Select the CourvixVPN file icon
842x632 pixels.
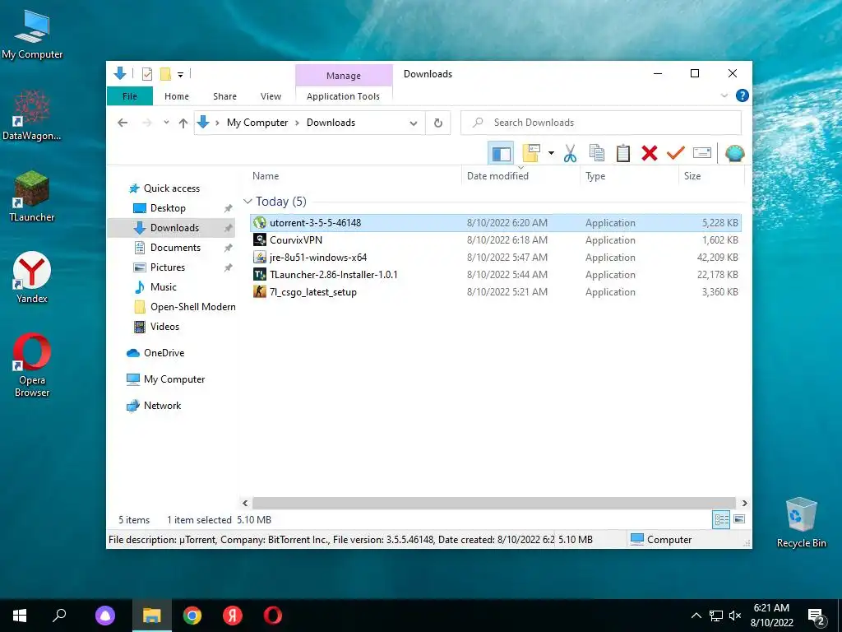pos(260,239)
